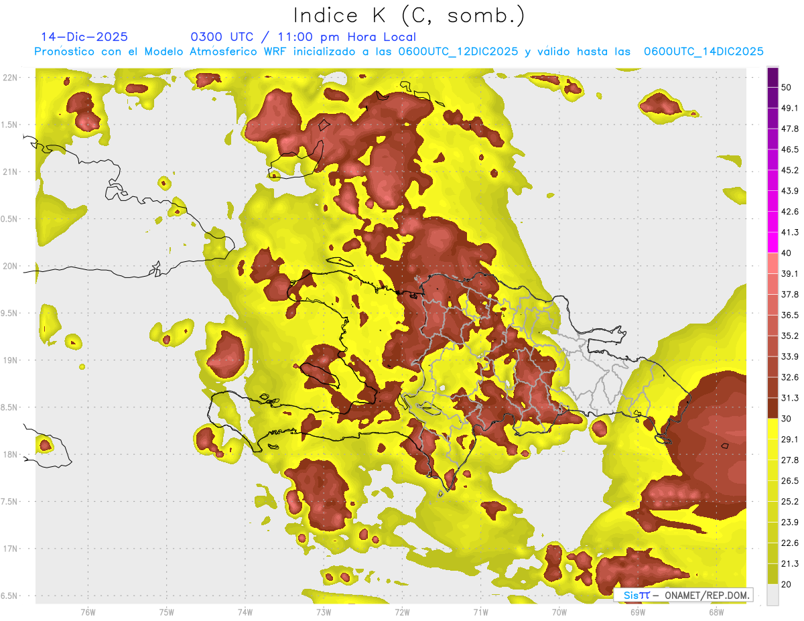Click the dark purple swatch topping the color bar
Screen dimensions: 804x621
tap(773, 78)
